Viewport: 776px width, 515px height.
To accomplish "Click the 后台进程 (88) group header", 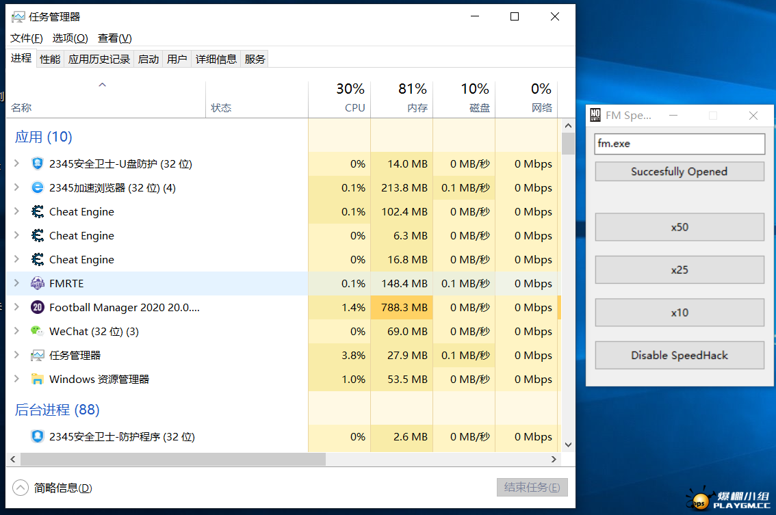I will click(x=57, y=410).
